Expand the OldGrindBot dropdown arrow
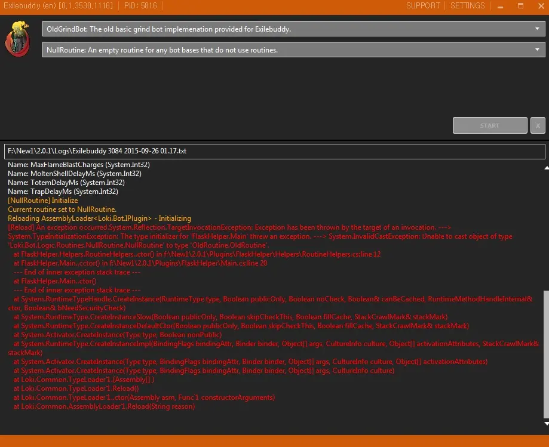549x447 pixels. pyautogui.click(x=538, y=29)
